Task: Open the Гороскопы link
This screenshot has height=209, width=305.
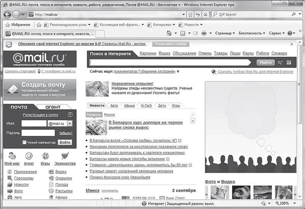Action: [x=24, y=178]
